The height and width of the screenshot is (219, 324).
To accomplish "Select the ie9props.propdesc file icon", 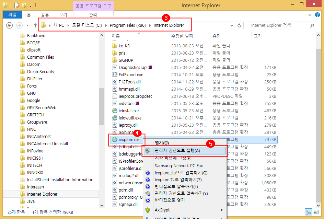I will pos(115,96).
